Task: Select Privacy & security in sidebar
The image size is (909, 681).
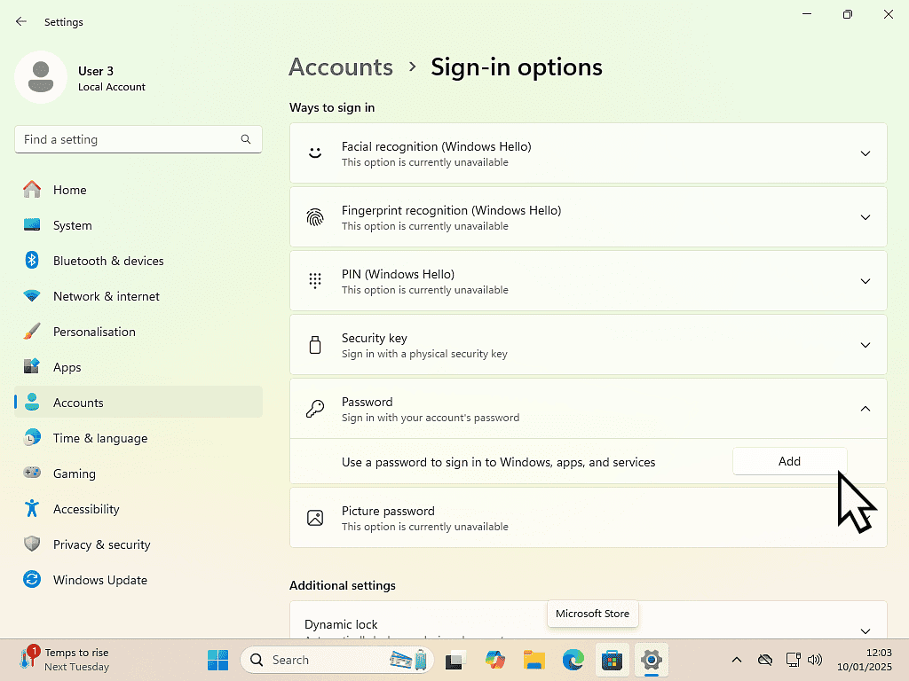Action: click(101, 544)
